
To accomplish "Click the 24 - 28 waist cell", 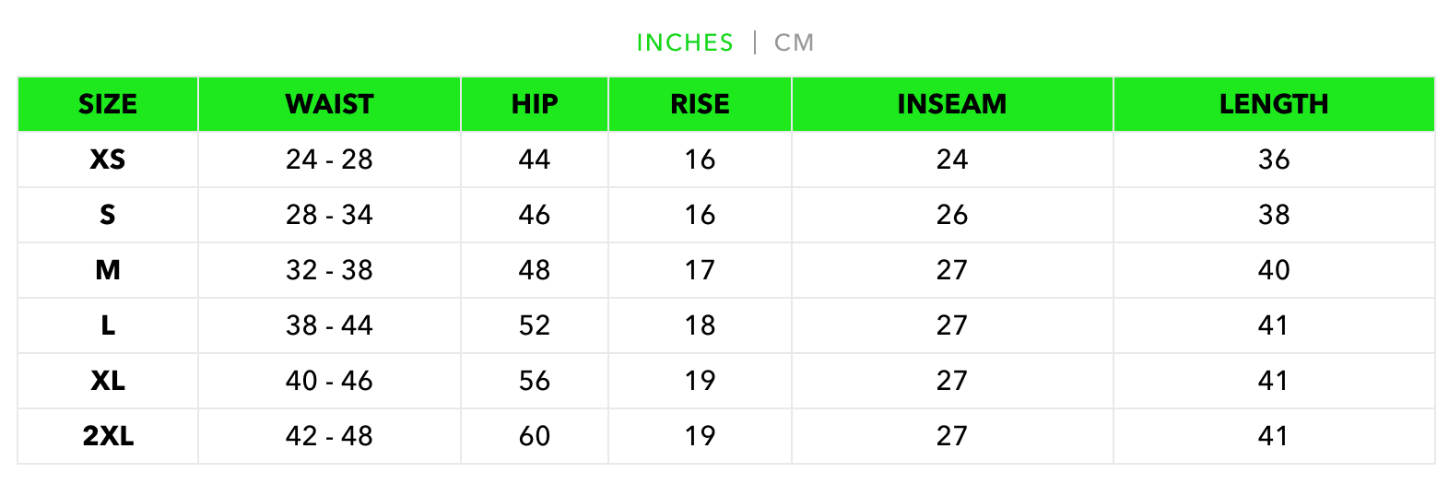I will click(329, 159).
